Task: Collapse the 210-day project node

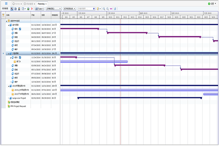Action: (8, 25)
